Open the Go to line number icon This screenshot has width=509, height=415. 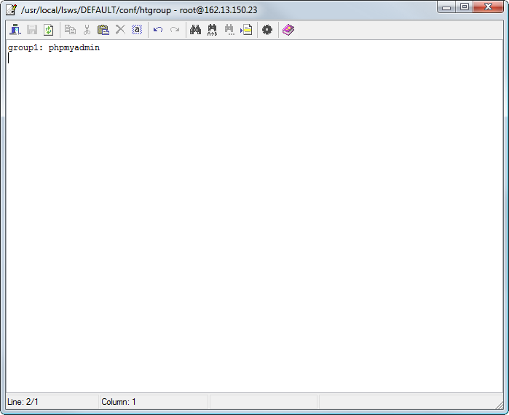[x=246, y=30]
